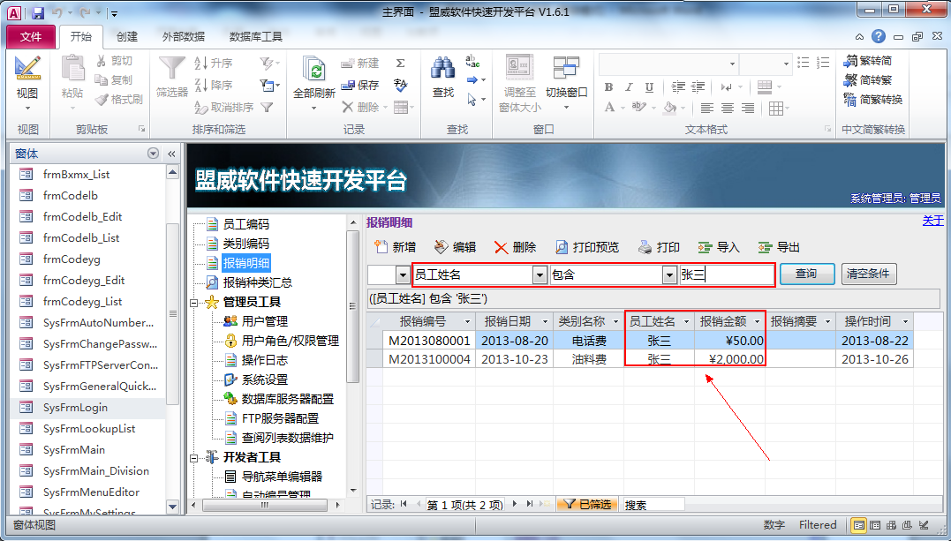Toggle underline U formatting button
The width and height of the screenshot is (951, 541).
tap(649, 87)
